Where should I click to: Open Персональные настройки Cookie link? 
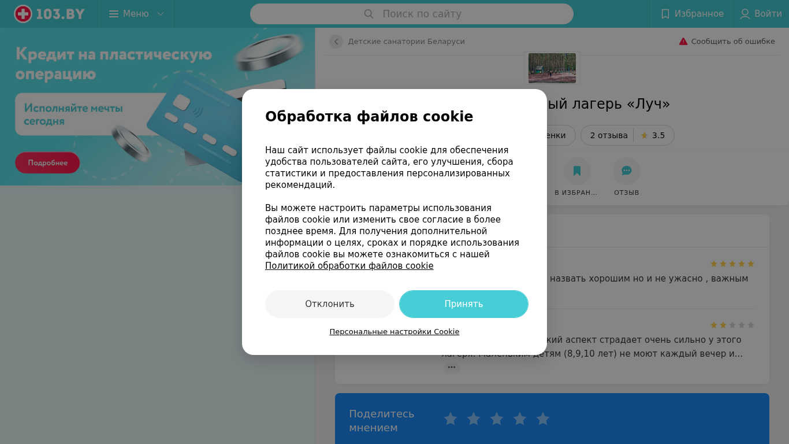[x=394, y=332]
